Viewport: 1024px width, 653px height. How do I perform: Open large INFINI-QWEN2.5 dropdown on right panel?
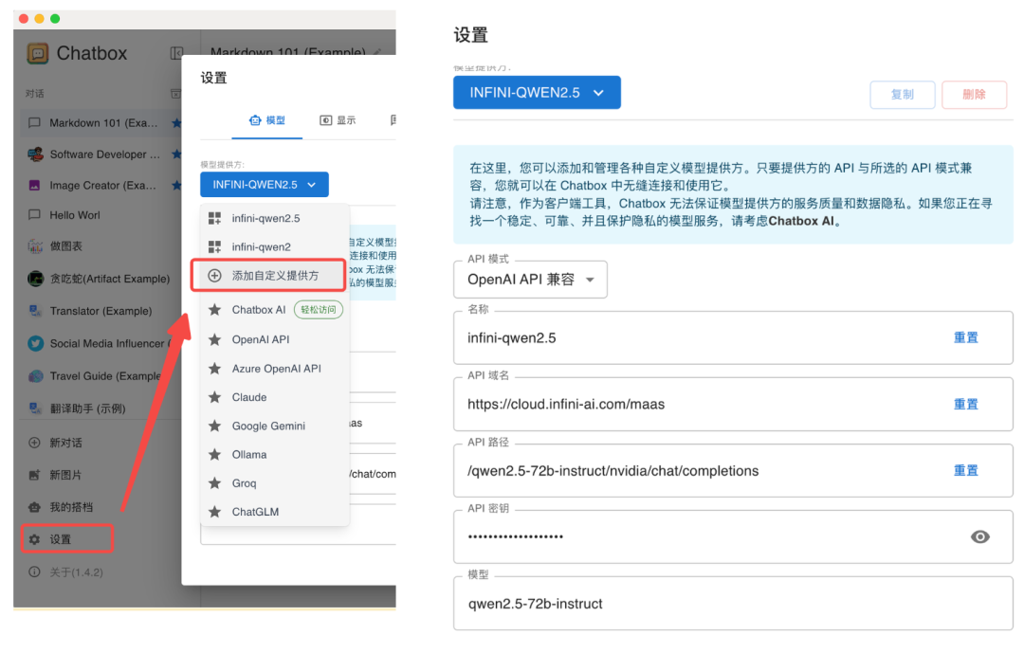[537, 93]
